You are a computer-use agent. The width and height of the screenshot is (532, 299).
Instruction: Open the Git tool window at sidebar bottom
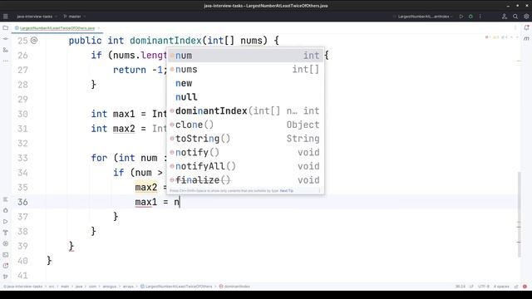6,277
